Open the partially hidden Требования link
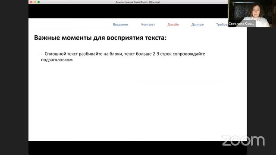The image size is (276, 155). point(222,25)
